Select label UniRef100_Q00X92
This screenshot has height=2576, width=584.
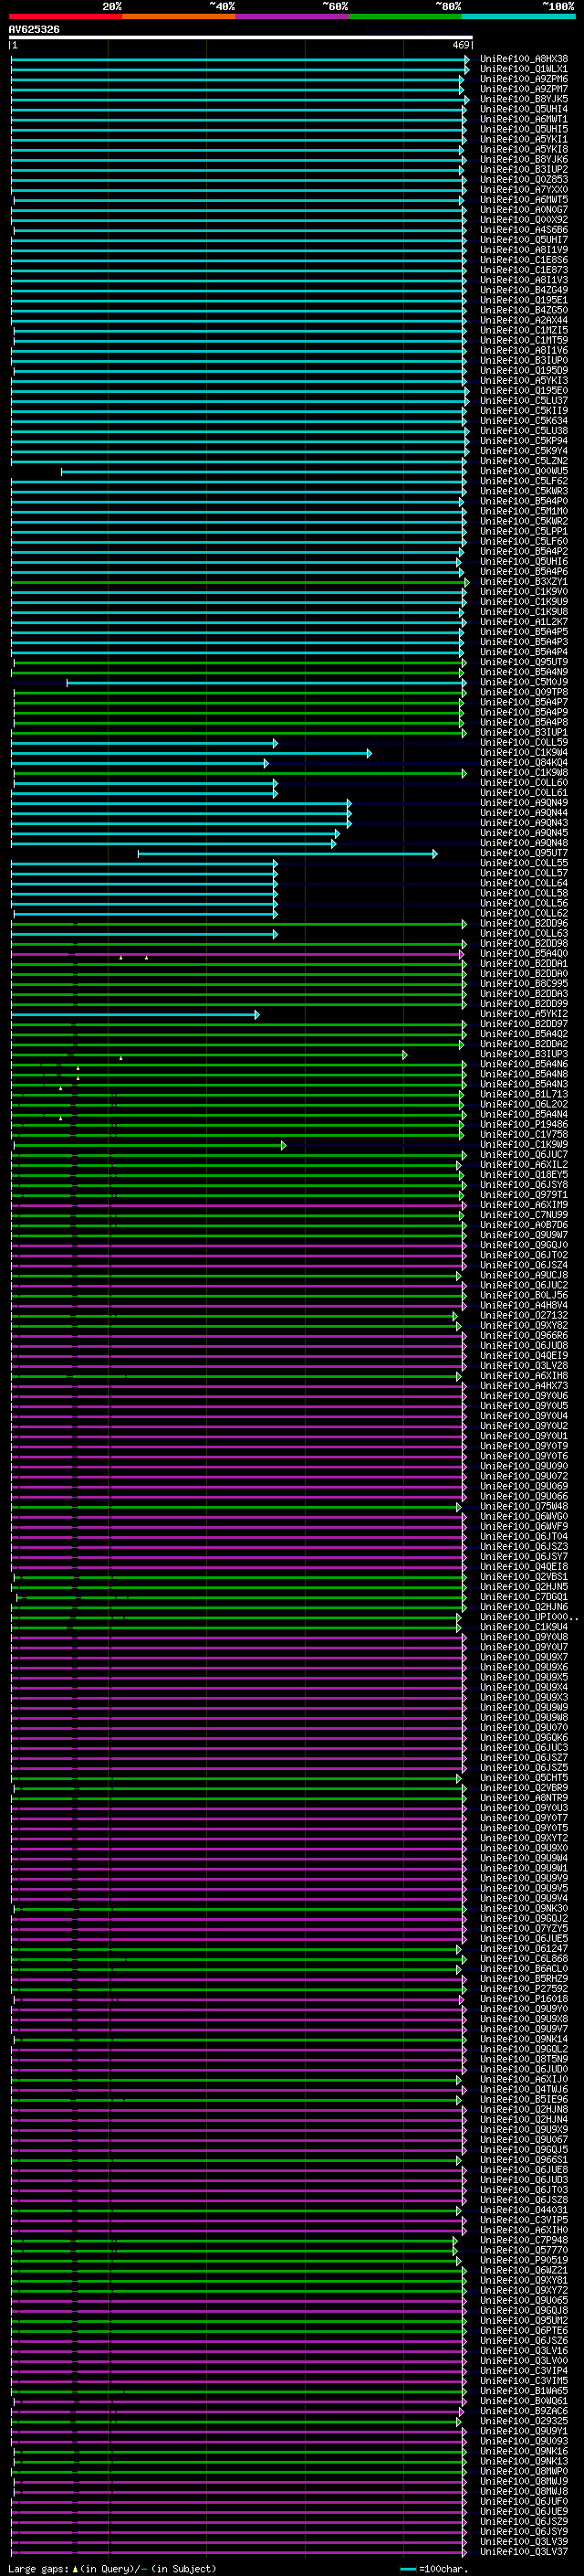point(523,220)
